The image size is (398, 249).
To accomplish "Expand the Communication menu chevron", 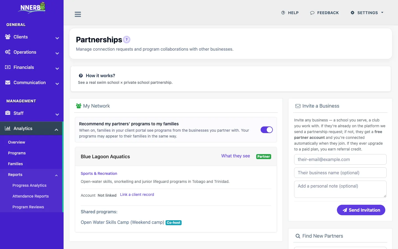I will tap(57, 84).
